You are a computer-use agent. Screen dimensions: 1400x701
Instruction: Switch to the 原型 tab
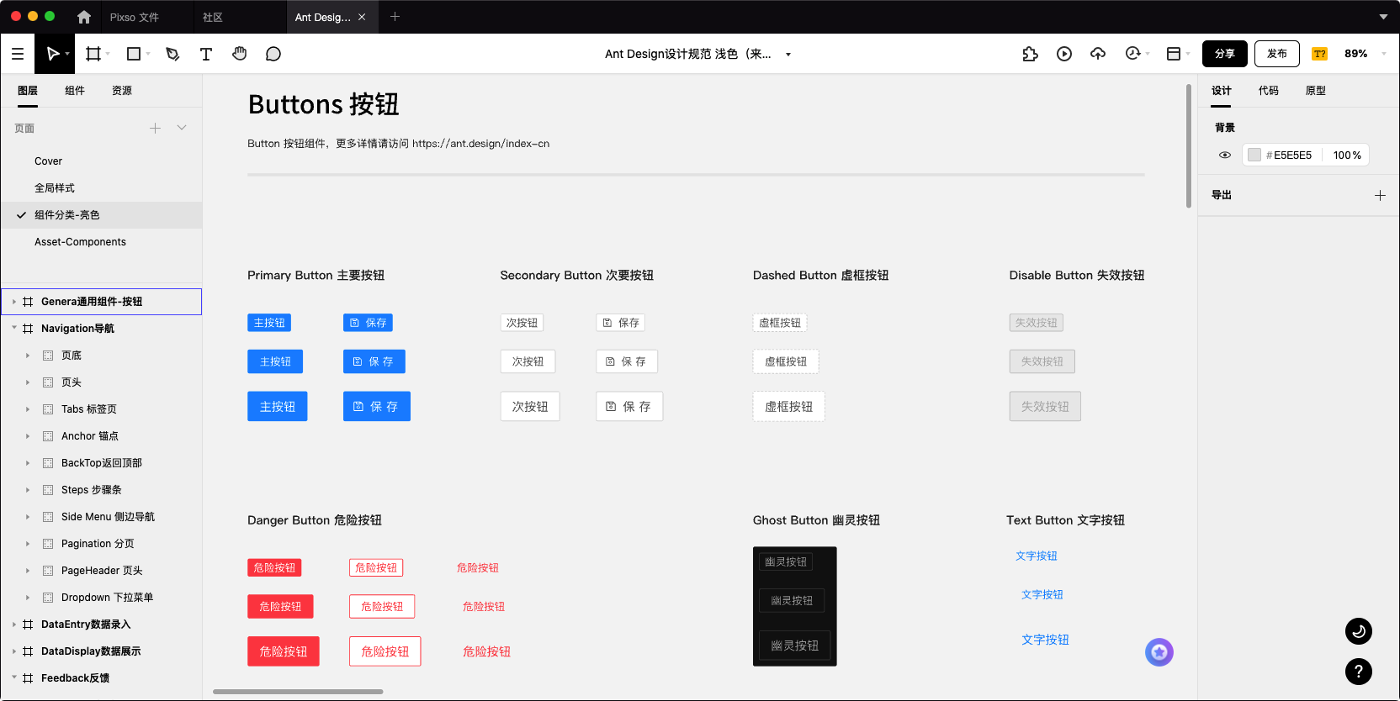tap(1316, 91)
